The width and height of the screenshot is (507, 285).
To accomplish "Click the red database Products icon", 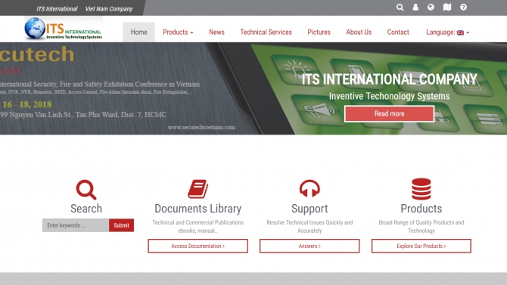I will [x=421, y=189].
